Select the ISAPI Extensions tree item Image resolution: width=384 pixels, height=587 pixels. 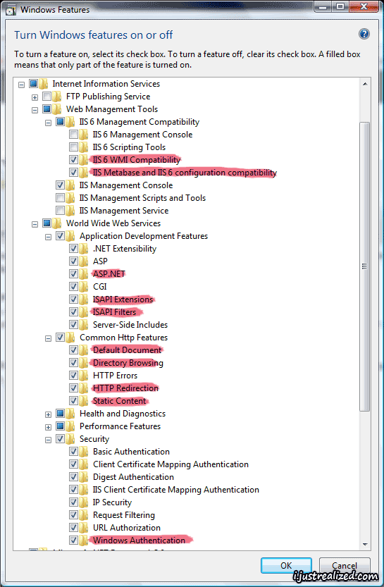point(123,299)
